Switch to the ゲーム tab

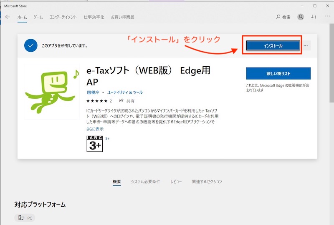[38, 17]
